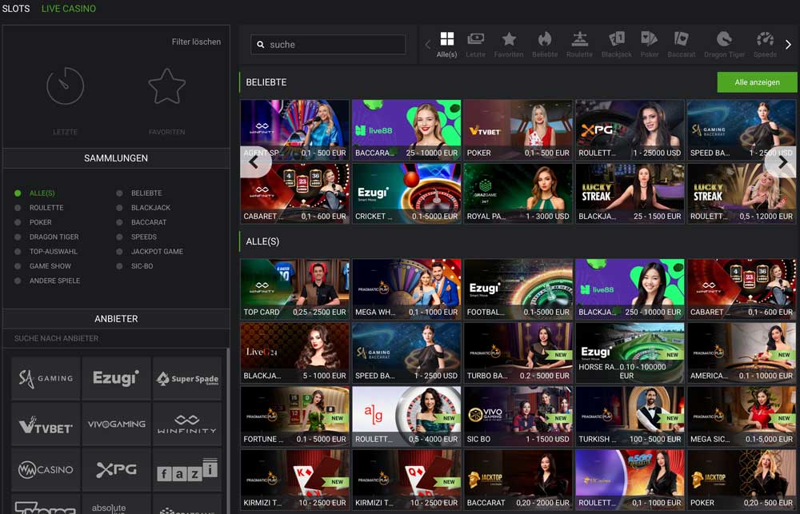Select the JACKPOT GAME radio button
Screen dimensions: 800x514
[121, 250]
